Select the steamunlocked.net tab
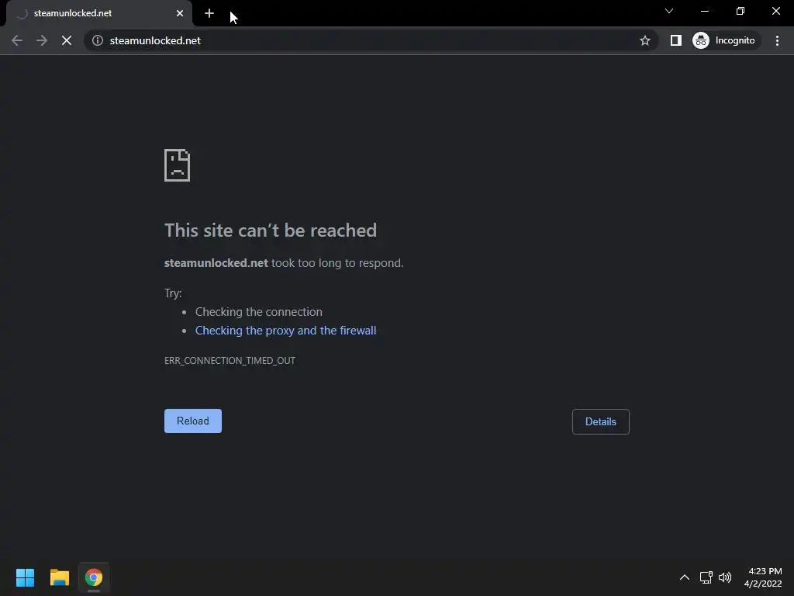This screenshot has height=596, width=794. (x=99, y=13)
